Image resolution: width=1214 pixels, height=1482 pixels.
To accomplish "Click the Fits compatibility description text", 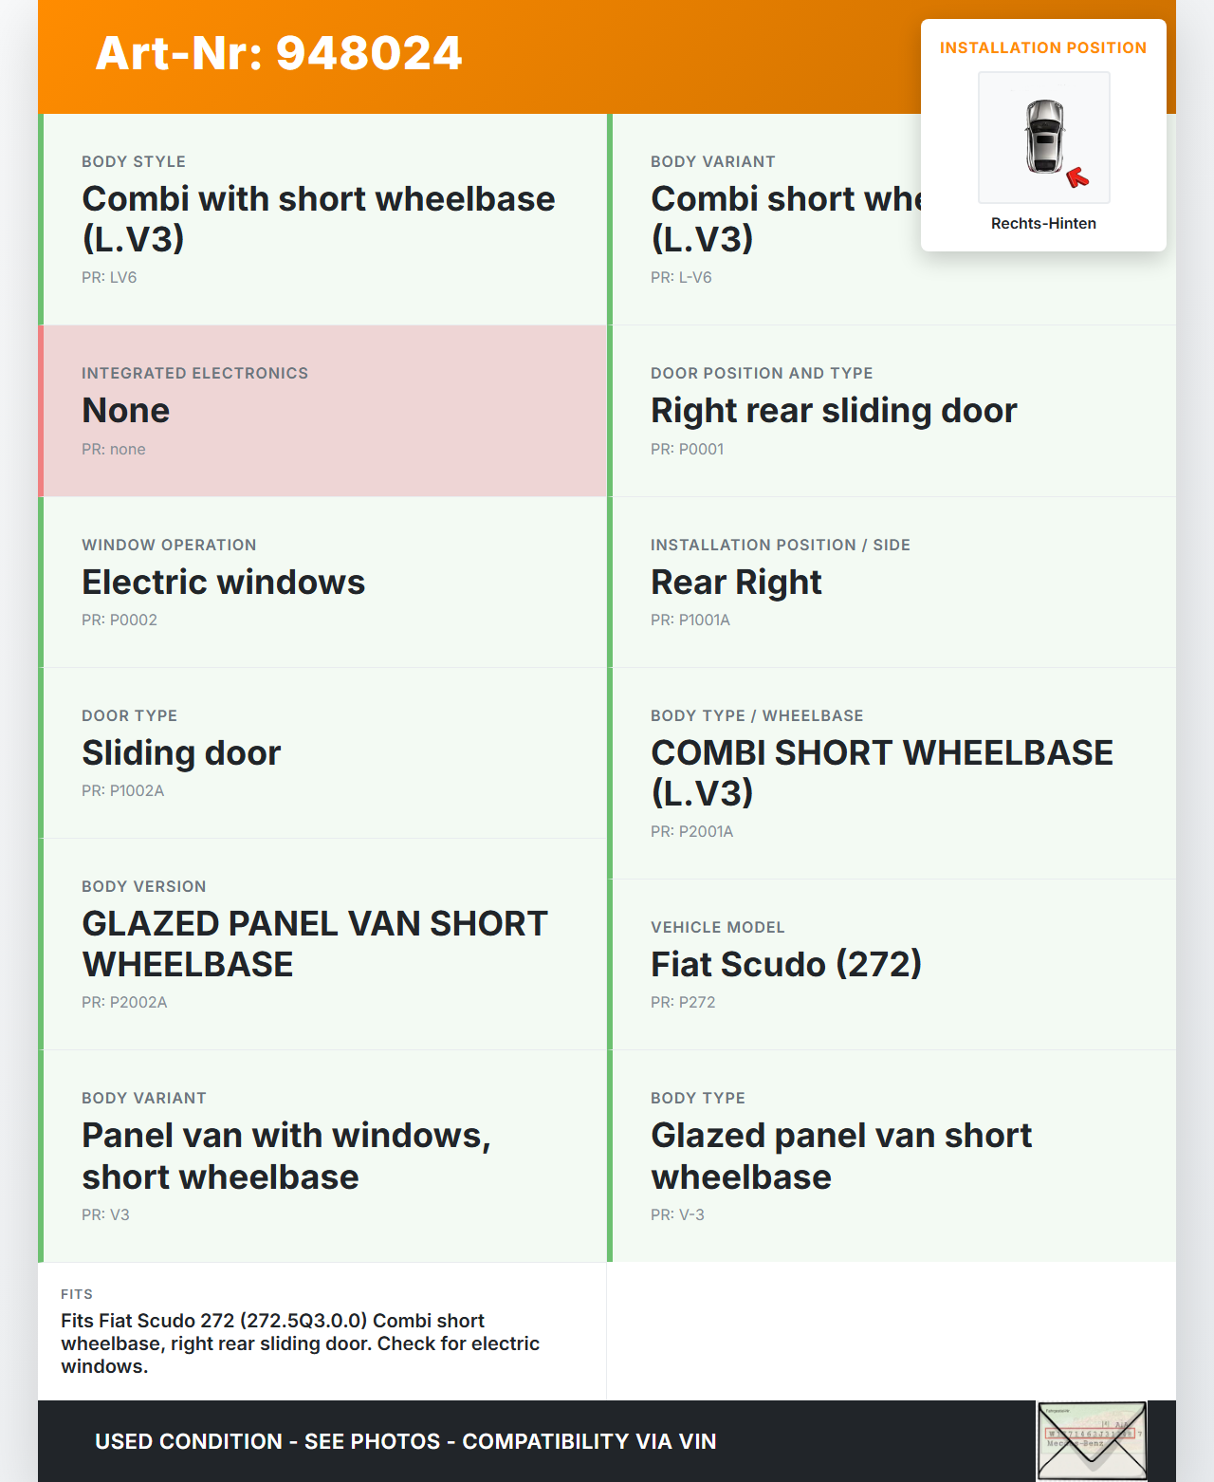I will [x=300, y=1343].
